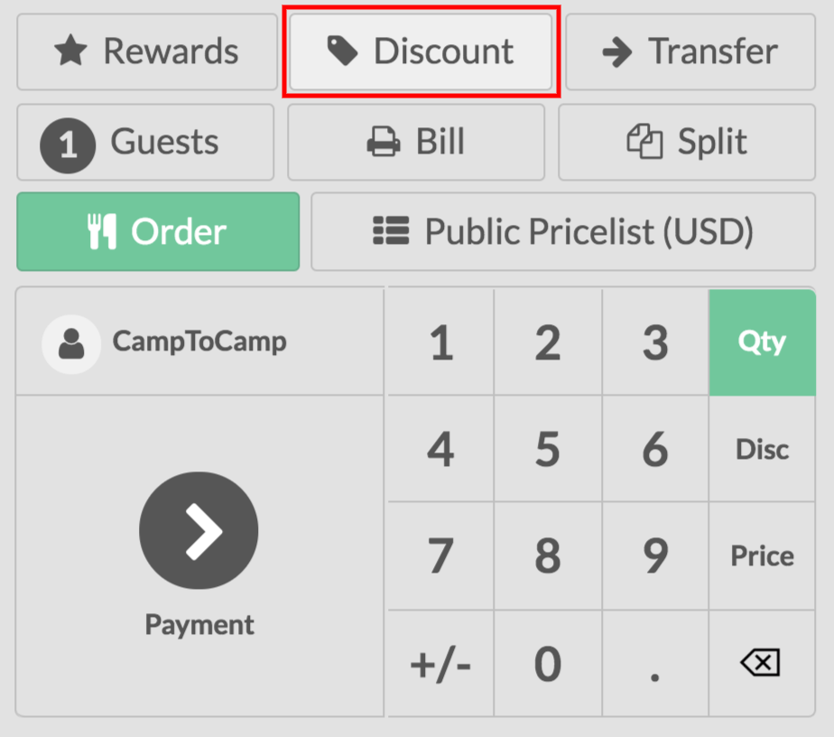Switch to the Order view
Viewport: 834px width, 737px height.
[158, 231]
